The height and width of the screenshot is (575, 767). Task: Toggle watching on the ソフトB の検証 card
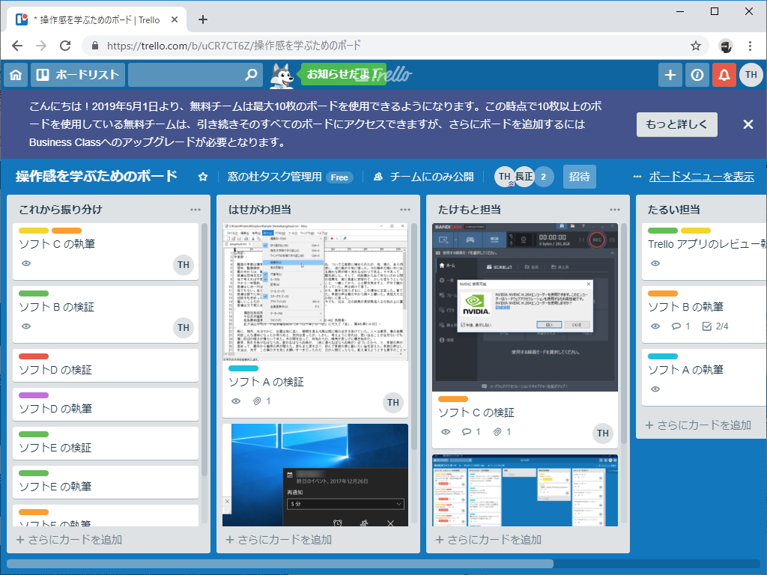tap(25, 327)
